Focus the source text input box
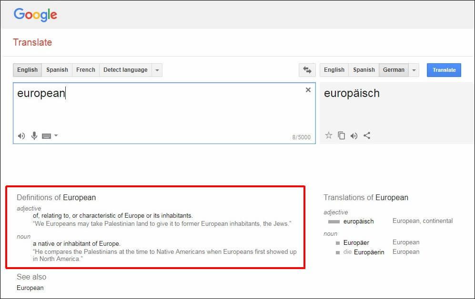Screen dimensions: 475x299 pos(164,113)
